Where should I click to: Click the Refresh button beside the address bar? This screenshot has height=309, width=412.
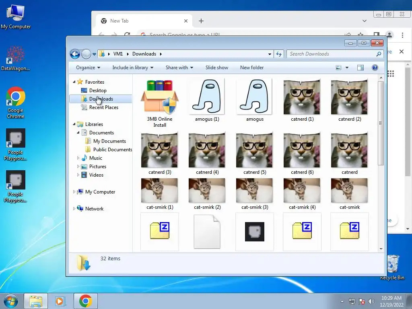point(279,54)
